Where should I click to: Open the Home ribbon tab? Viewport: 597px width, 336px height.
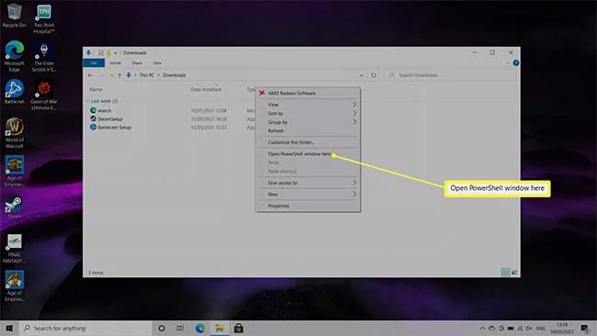click(x=116, y=62)
